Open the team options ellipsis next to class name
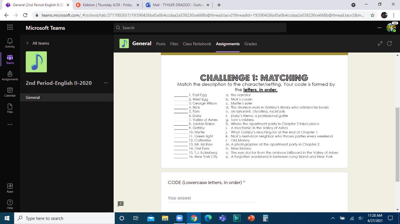400x224 pixels. 106,83
